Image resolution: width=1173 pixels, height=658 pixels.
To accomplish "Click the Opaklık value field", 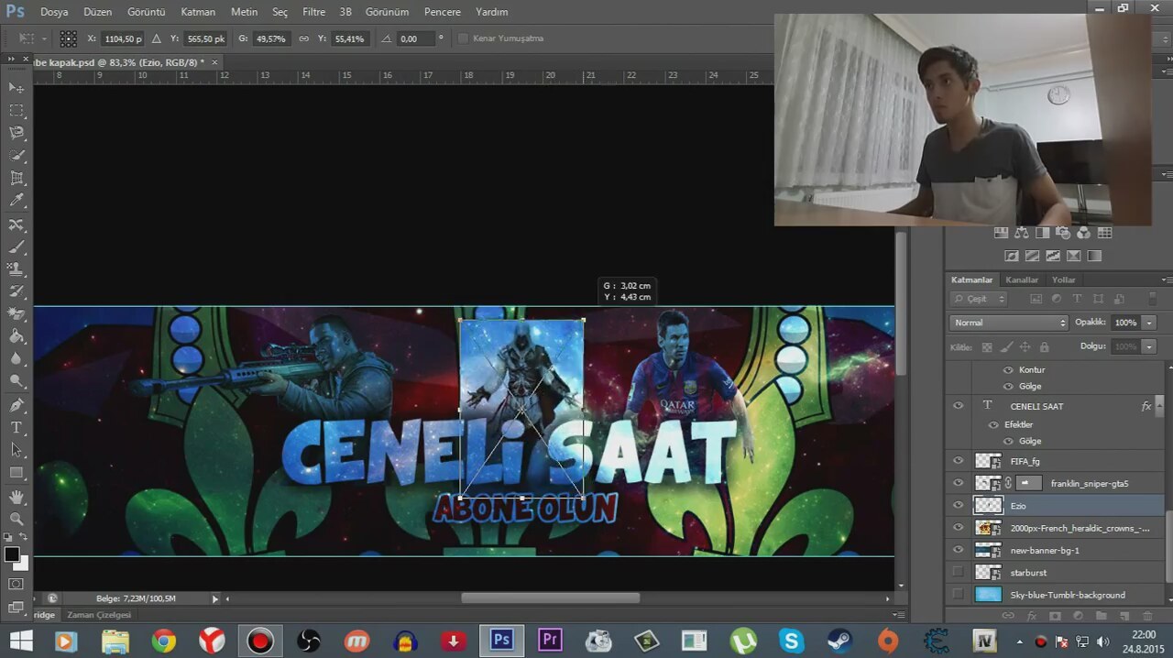I will coord(1125,323).
